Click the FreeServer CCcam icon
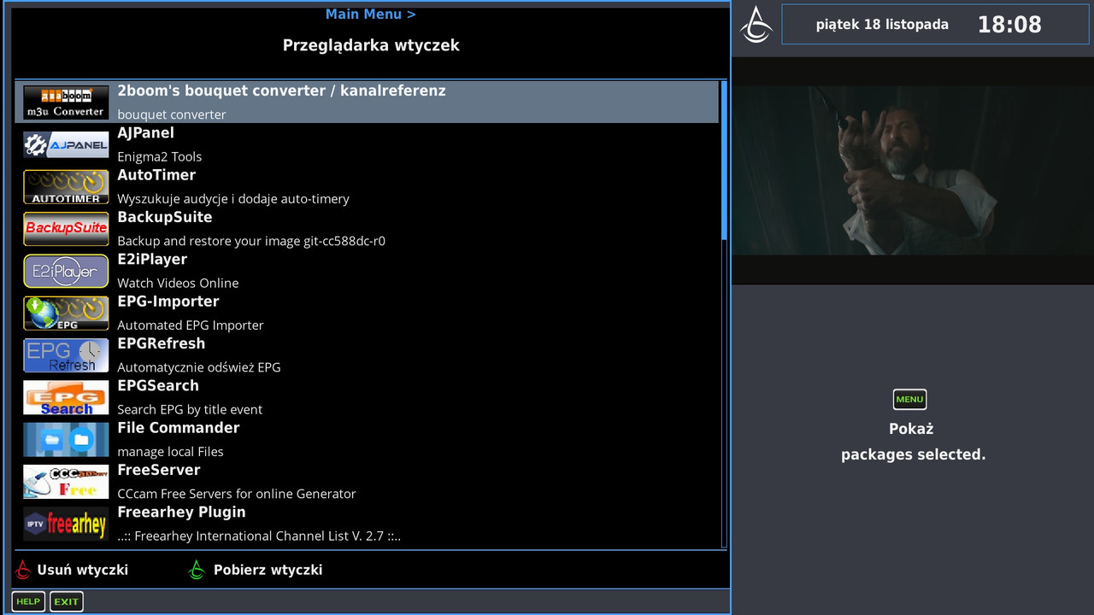Image resolution: width=1094 pixels, height=615 pixels. (66, 481)
